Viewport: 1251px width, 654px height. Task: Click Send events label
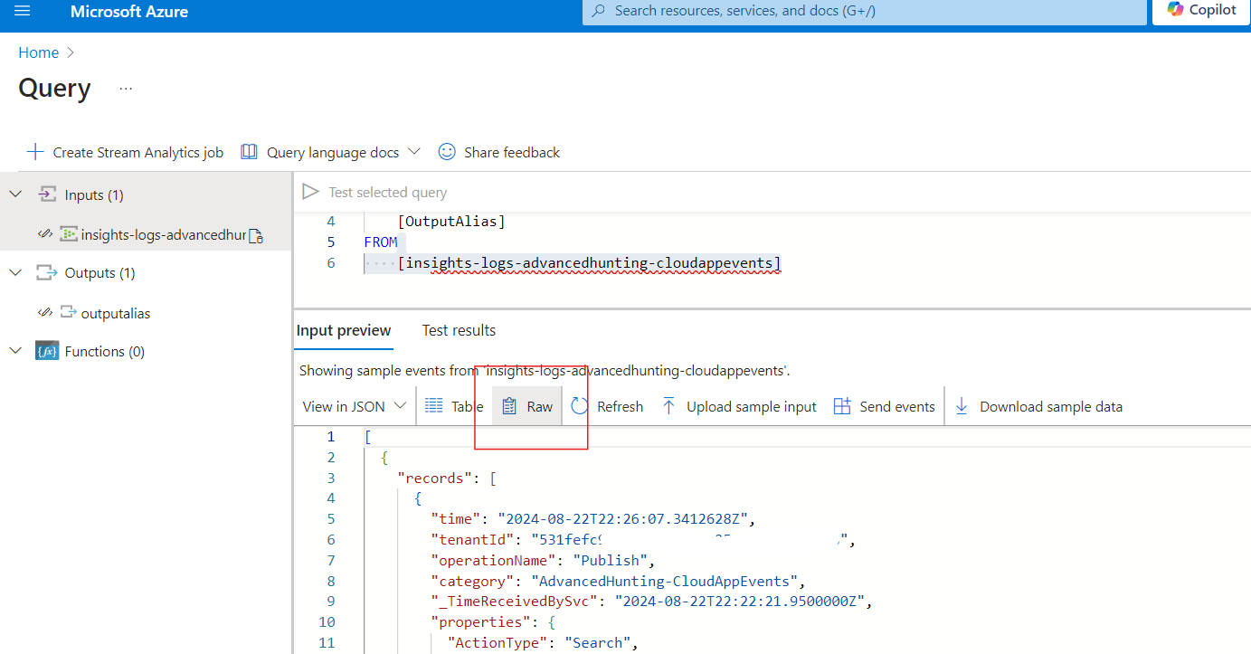click(897, 407)
